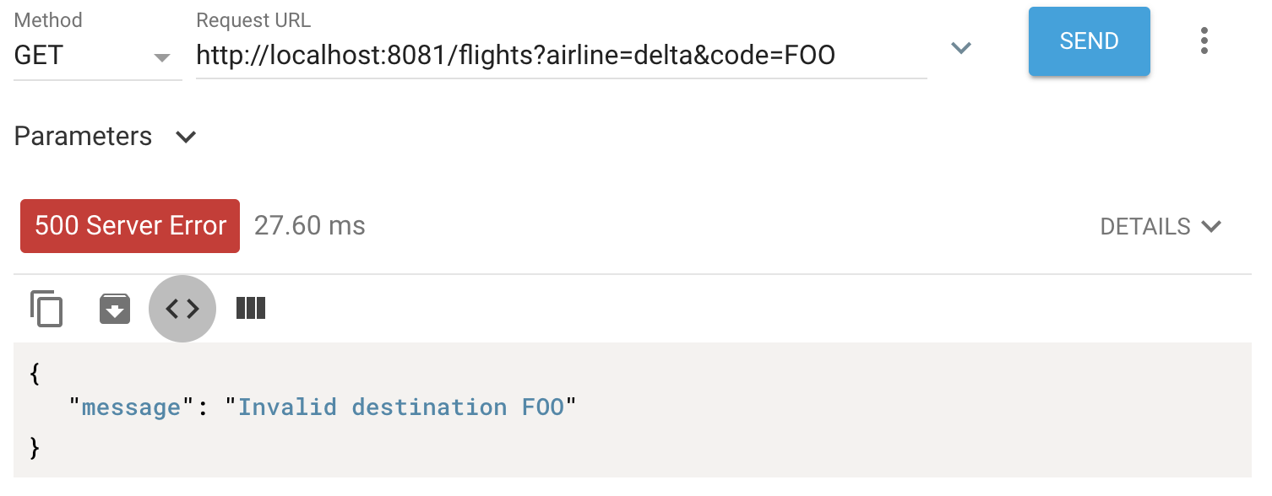Select the "message" key in JSON response
This screenshot has height=496, width=1272.
click(x=131, y=407)
